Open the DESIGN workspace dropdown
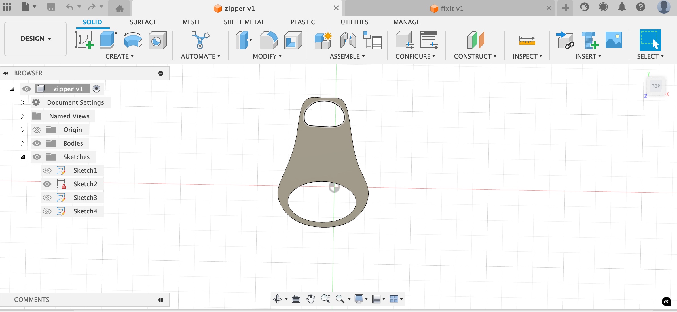The width and height of the screenshot is (677, 312). pyautogui.click(x=35, y=39)
